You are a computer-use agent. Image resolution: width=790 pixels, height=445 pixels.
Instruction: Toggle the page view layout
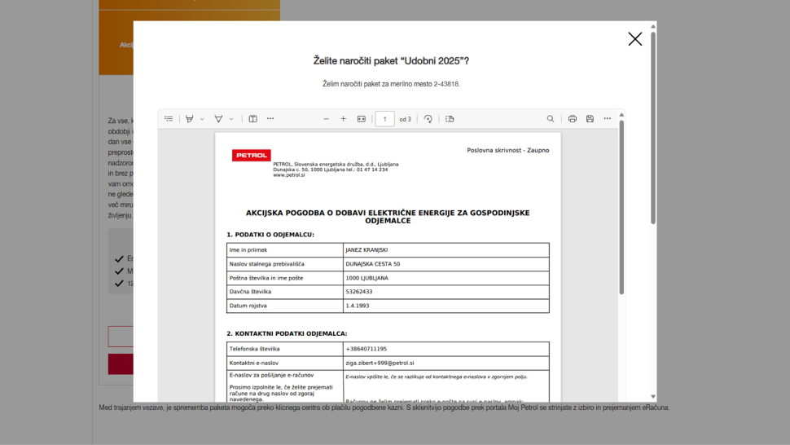450,119
